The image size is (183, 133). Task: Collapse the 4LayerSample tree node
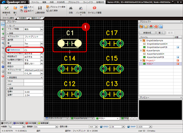click(141, 50)
